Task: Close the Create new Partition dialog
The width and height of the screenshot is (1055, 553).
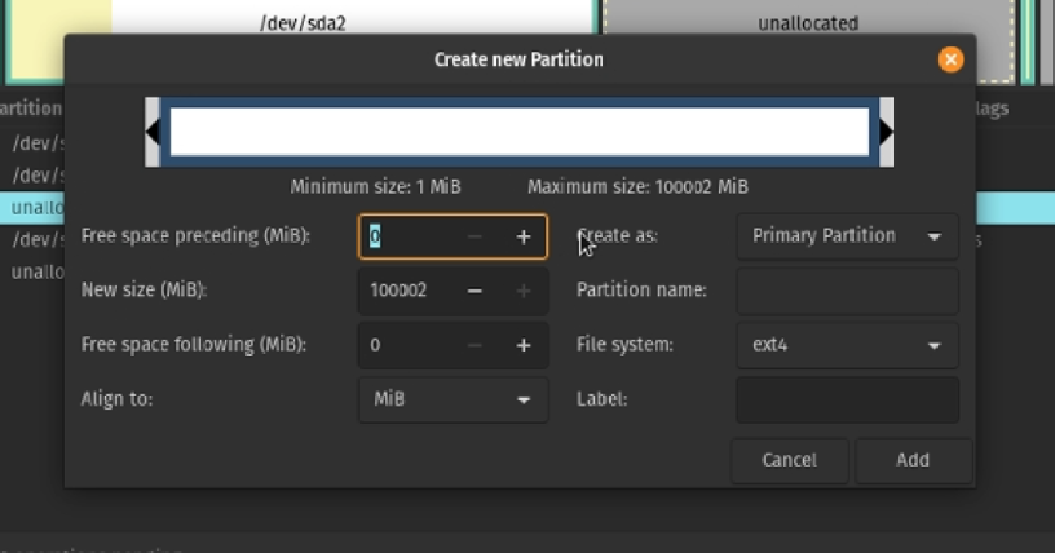Action: 949,59
